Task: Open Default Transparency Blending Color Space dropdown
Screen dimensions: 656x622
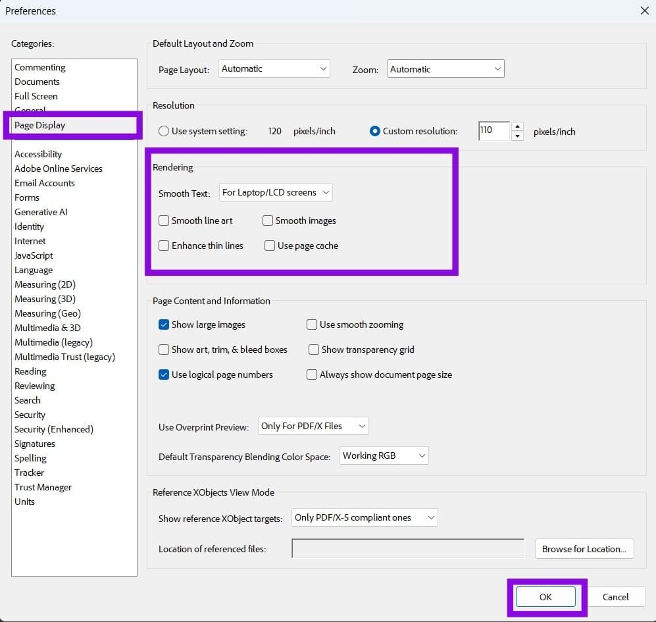Action: tap(384, 455)
